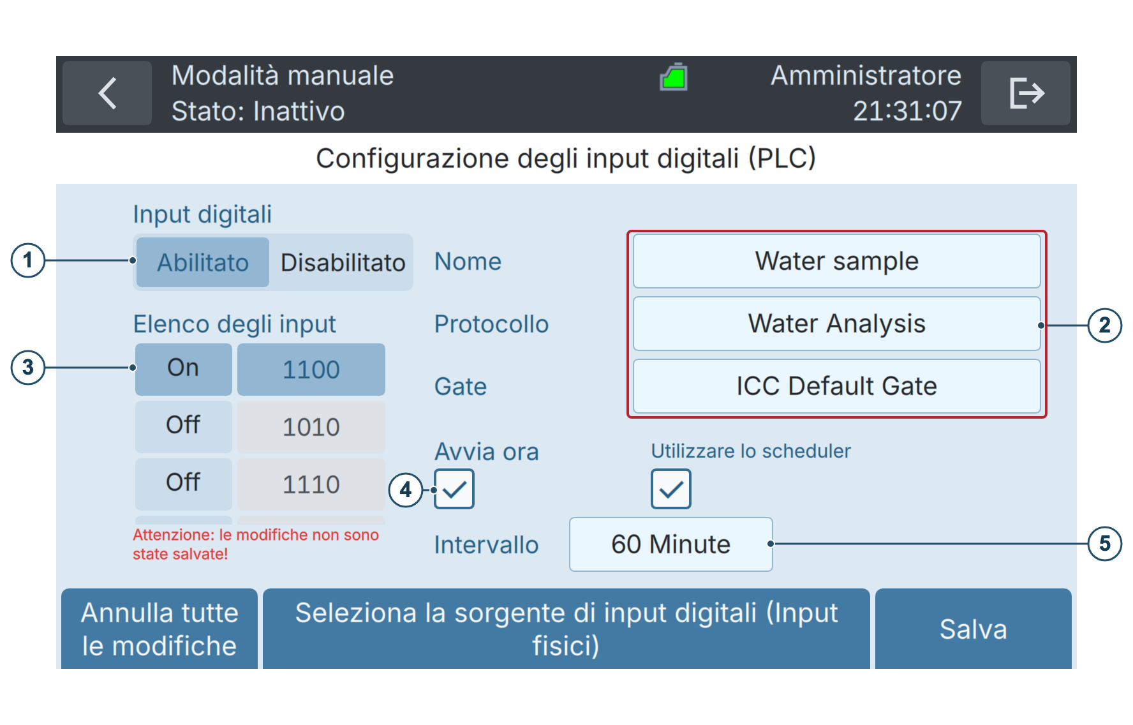Image resolution: width=1133 pixels, height=725 pixels.
Task: Log out using the exit icon
Action: 1026,93
